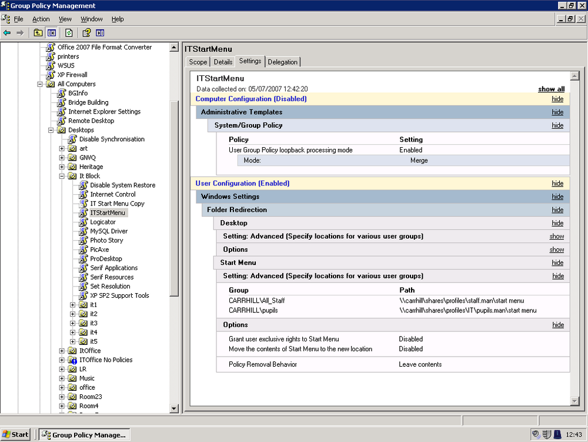Click the console icon left of File menu
This screenshot has width=588, height=442.
tap(6, 19)
